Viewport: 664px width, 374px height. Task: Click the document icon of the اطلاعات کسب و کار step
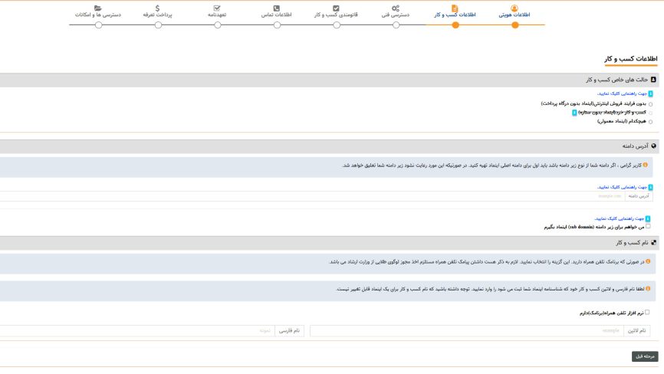(455, 8)
